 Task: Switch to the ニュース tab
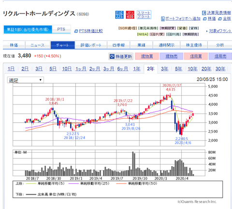tap(38, 45)
